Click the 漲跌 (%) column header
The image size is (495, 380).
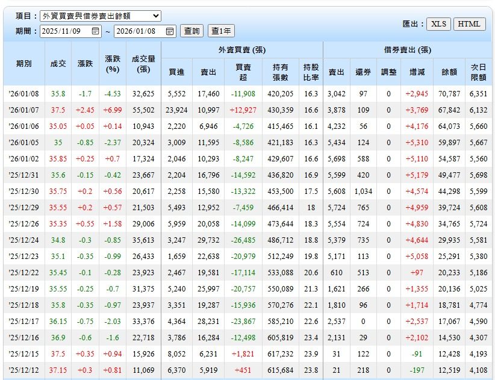click(x=113, y=64)
